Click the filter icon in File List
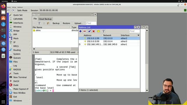The image size is (187, 105). [x=39, y=23]
